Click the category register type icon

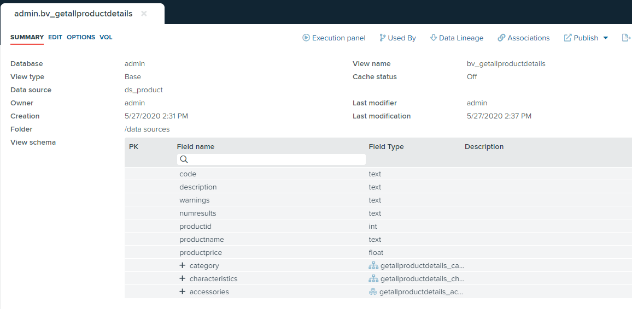coord(373,266)
